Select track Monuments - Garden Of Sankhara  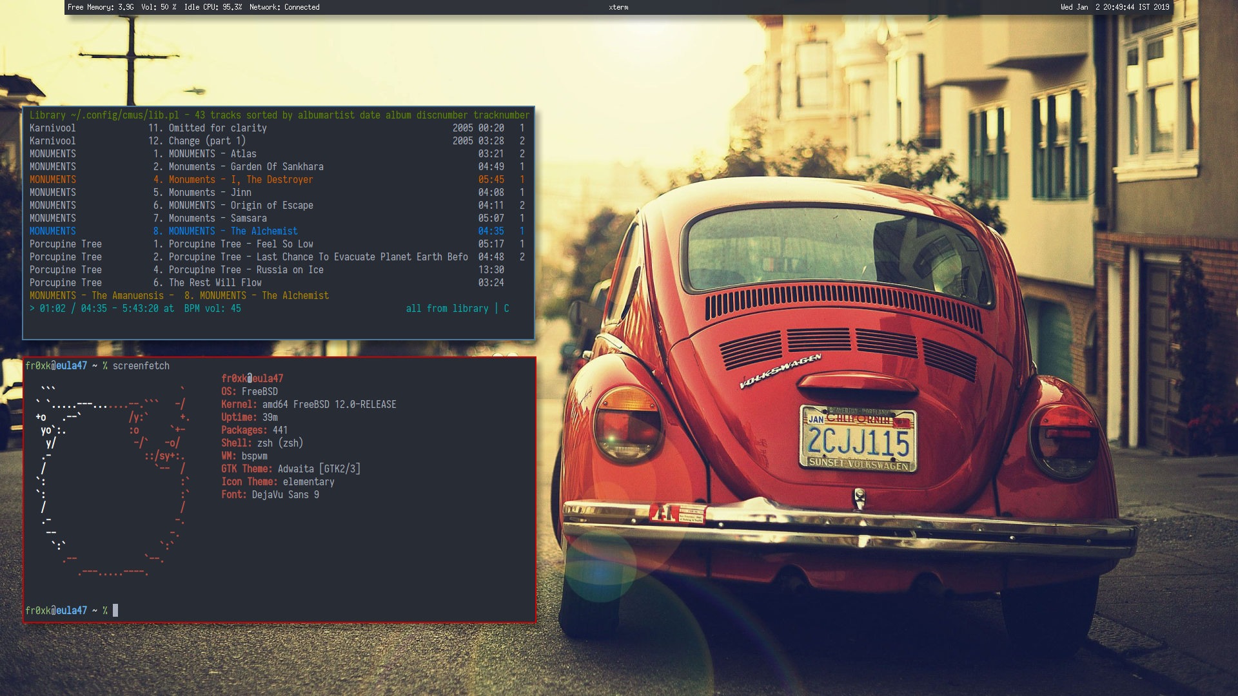[x=245, y=167]
